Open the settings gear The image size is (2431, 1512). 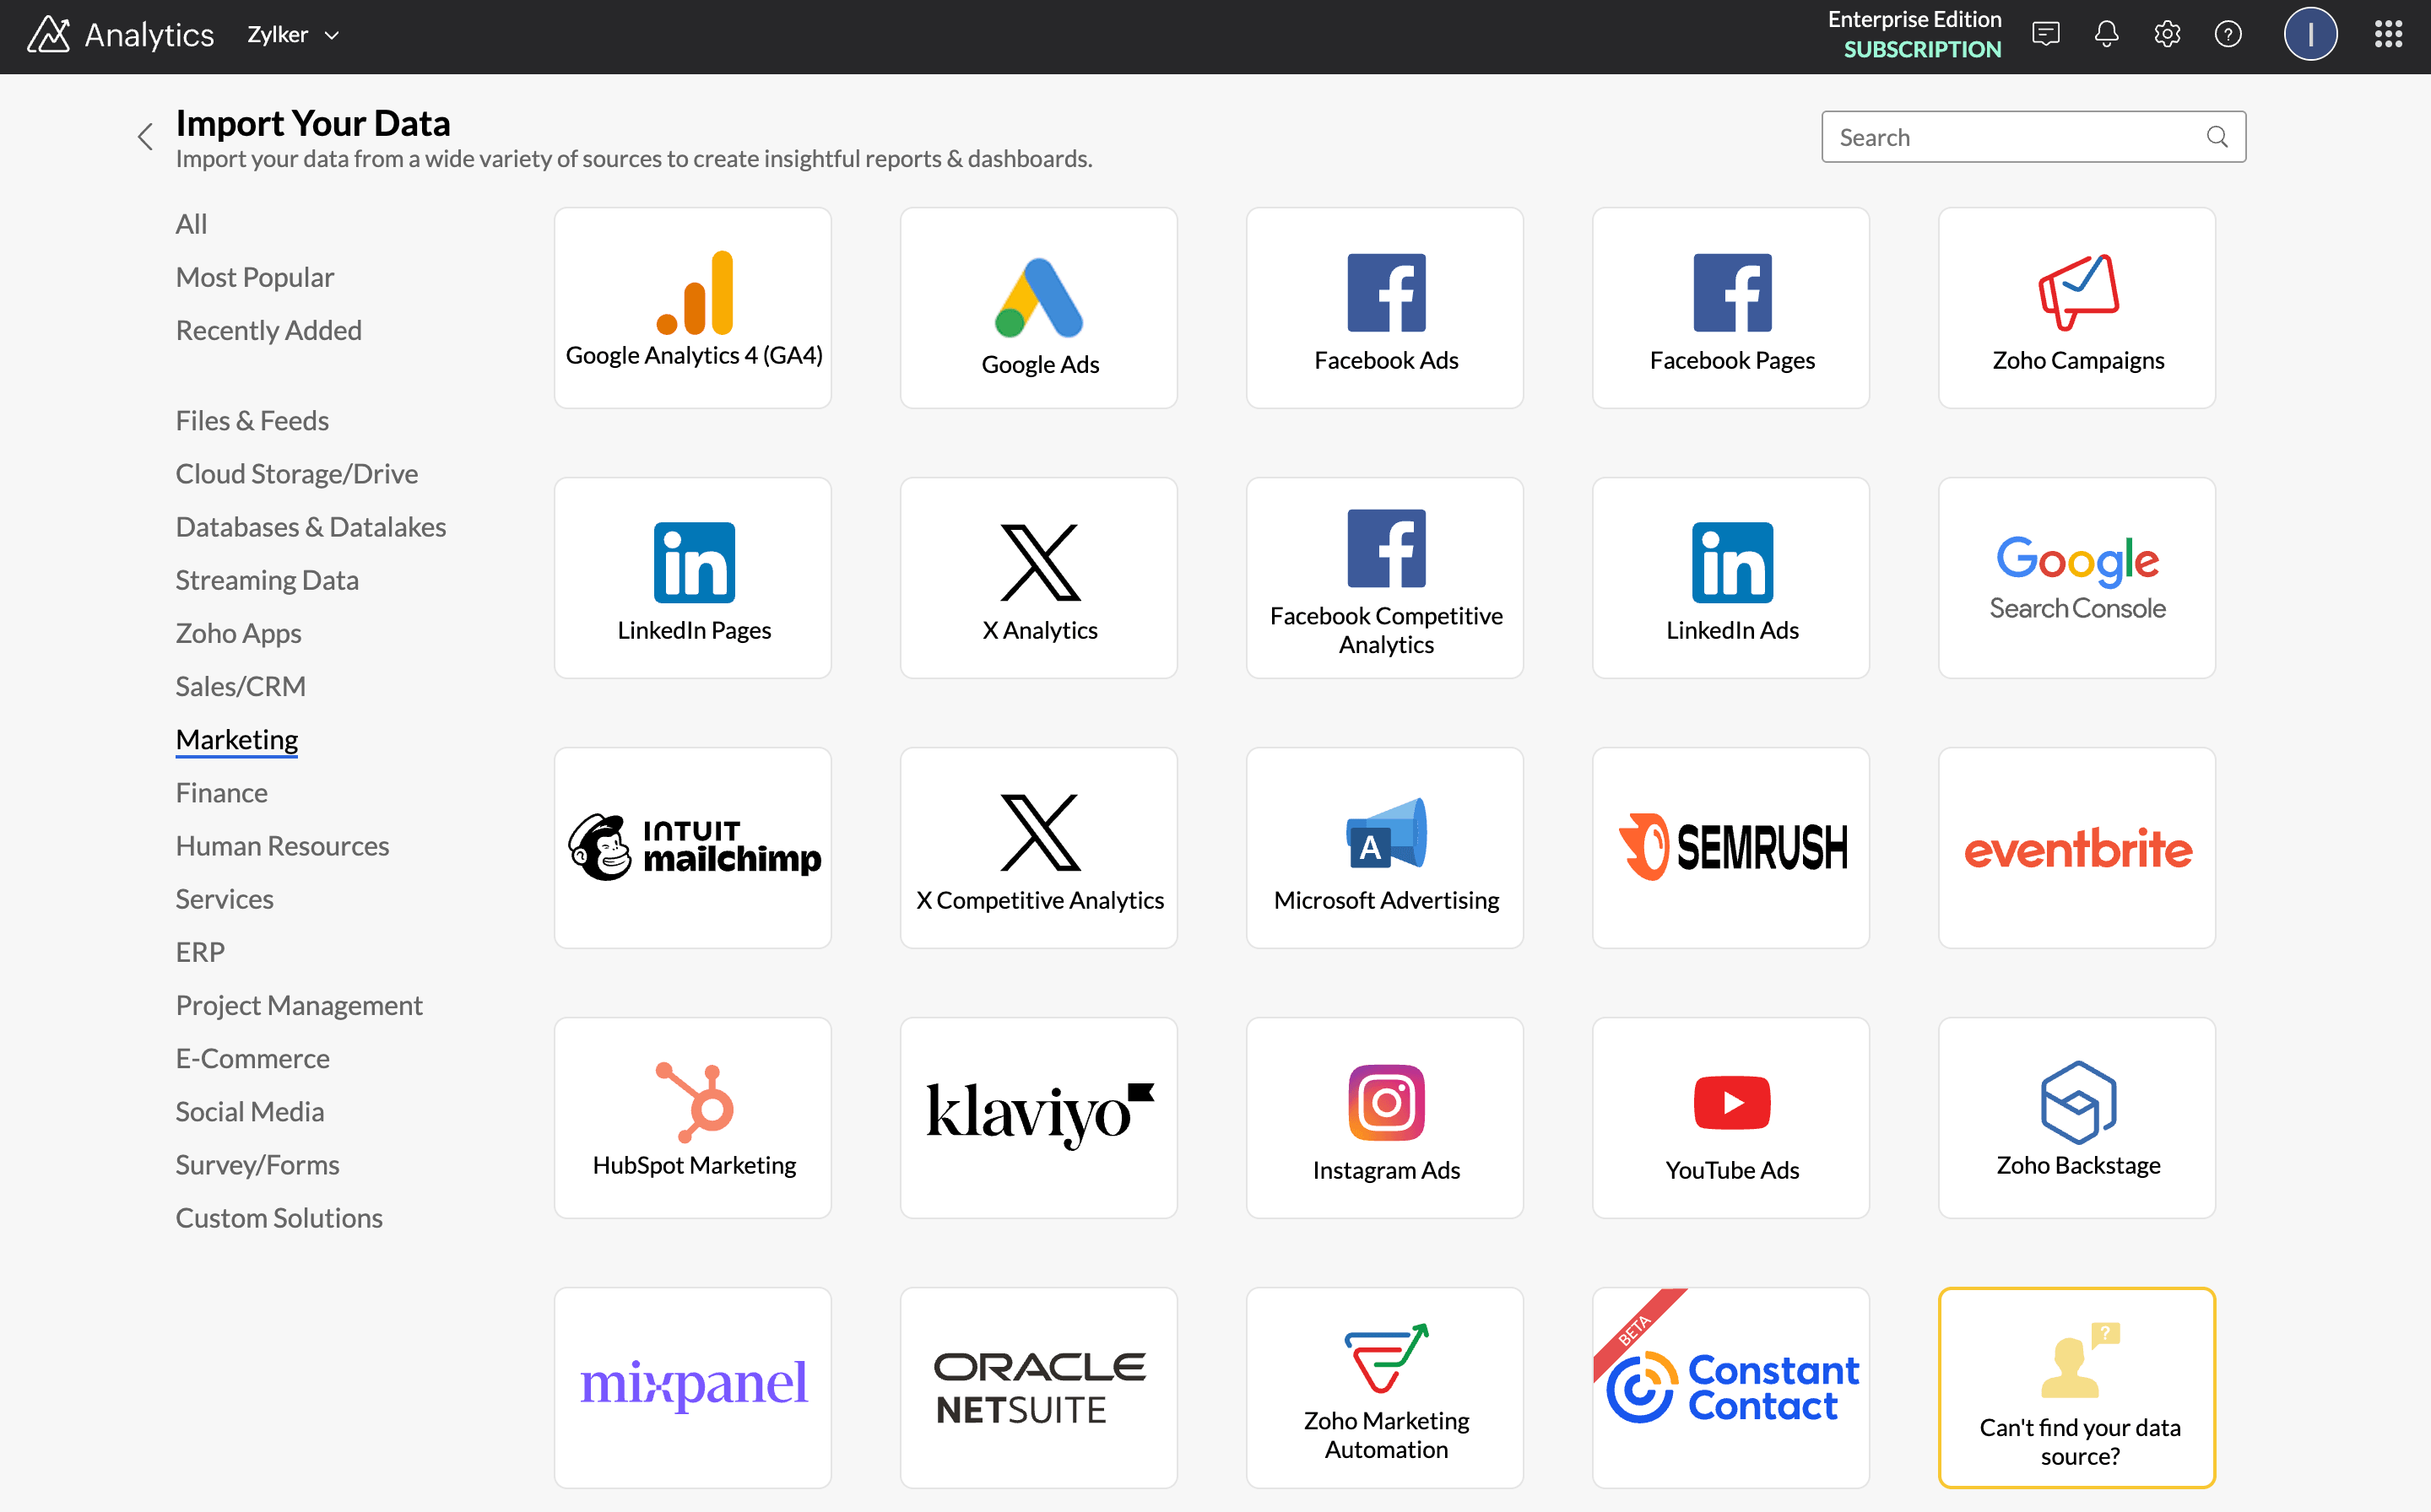(2167, 33)
